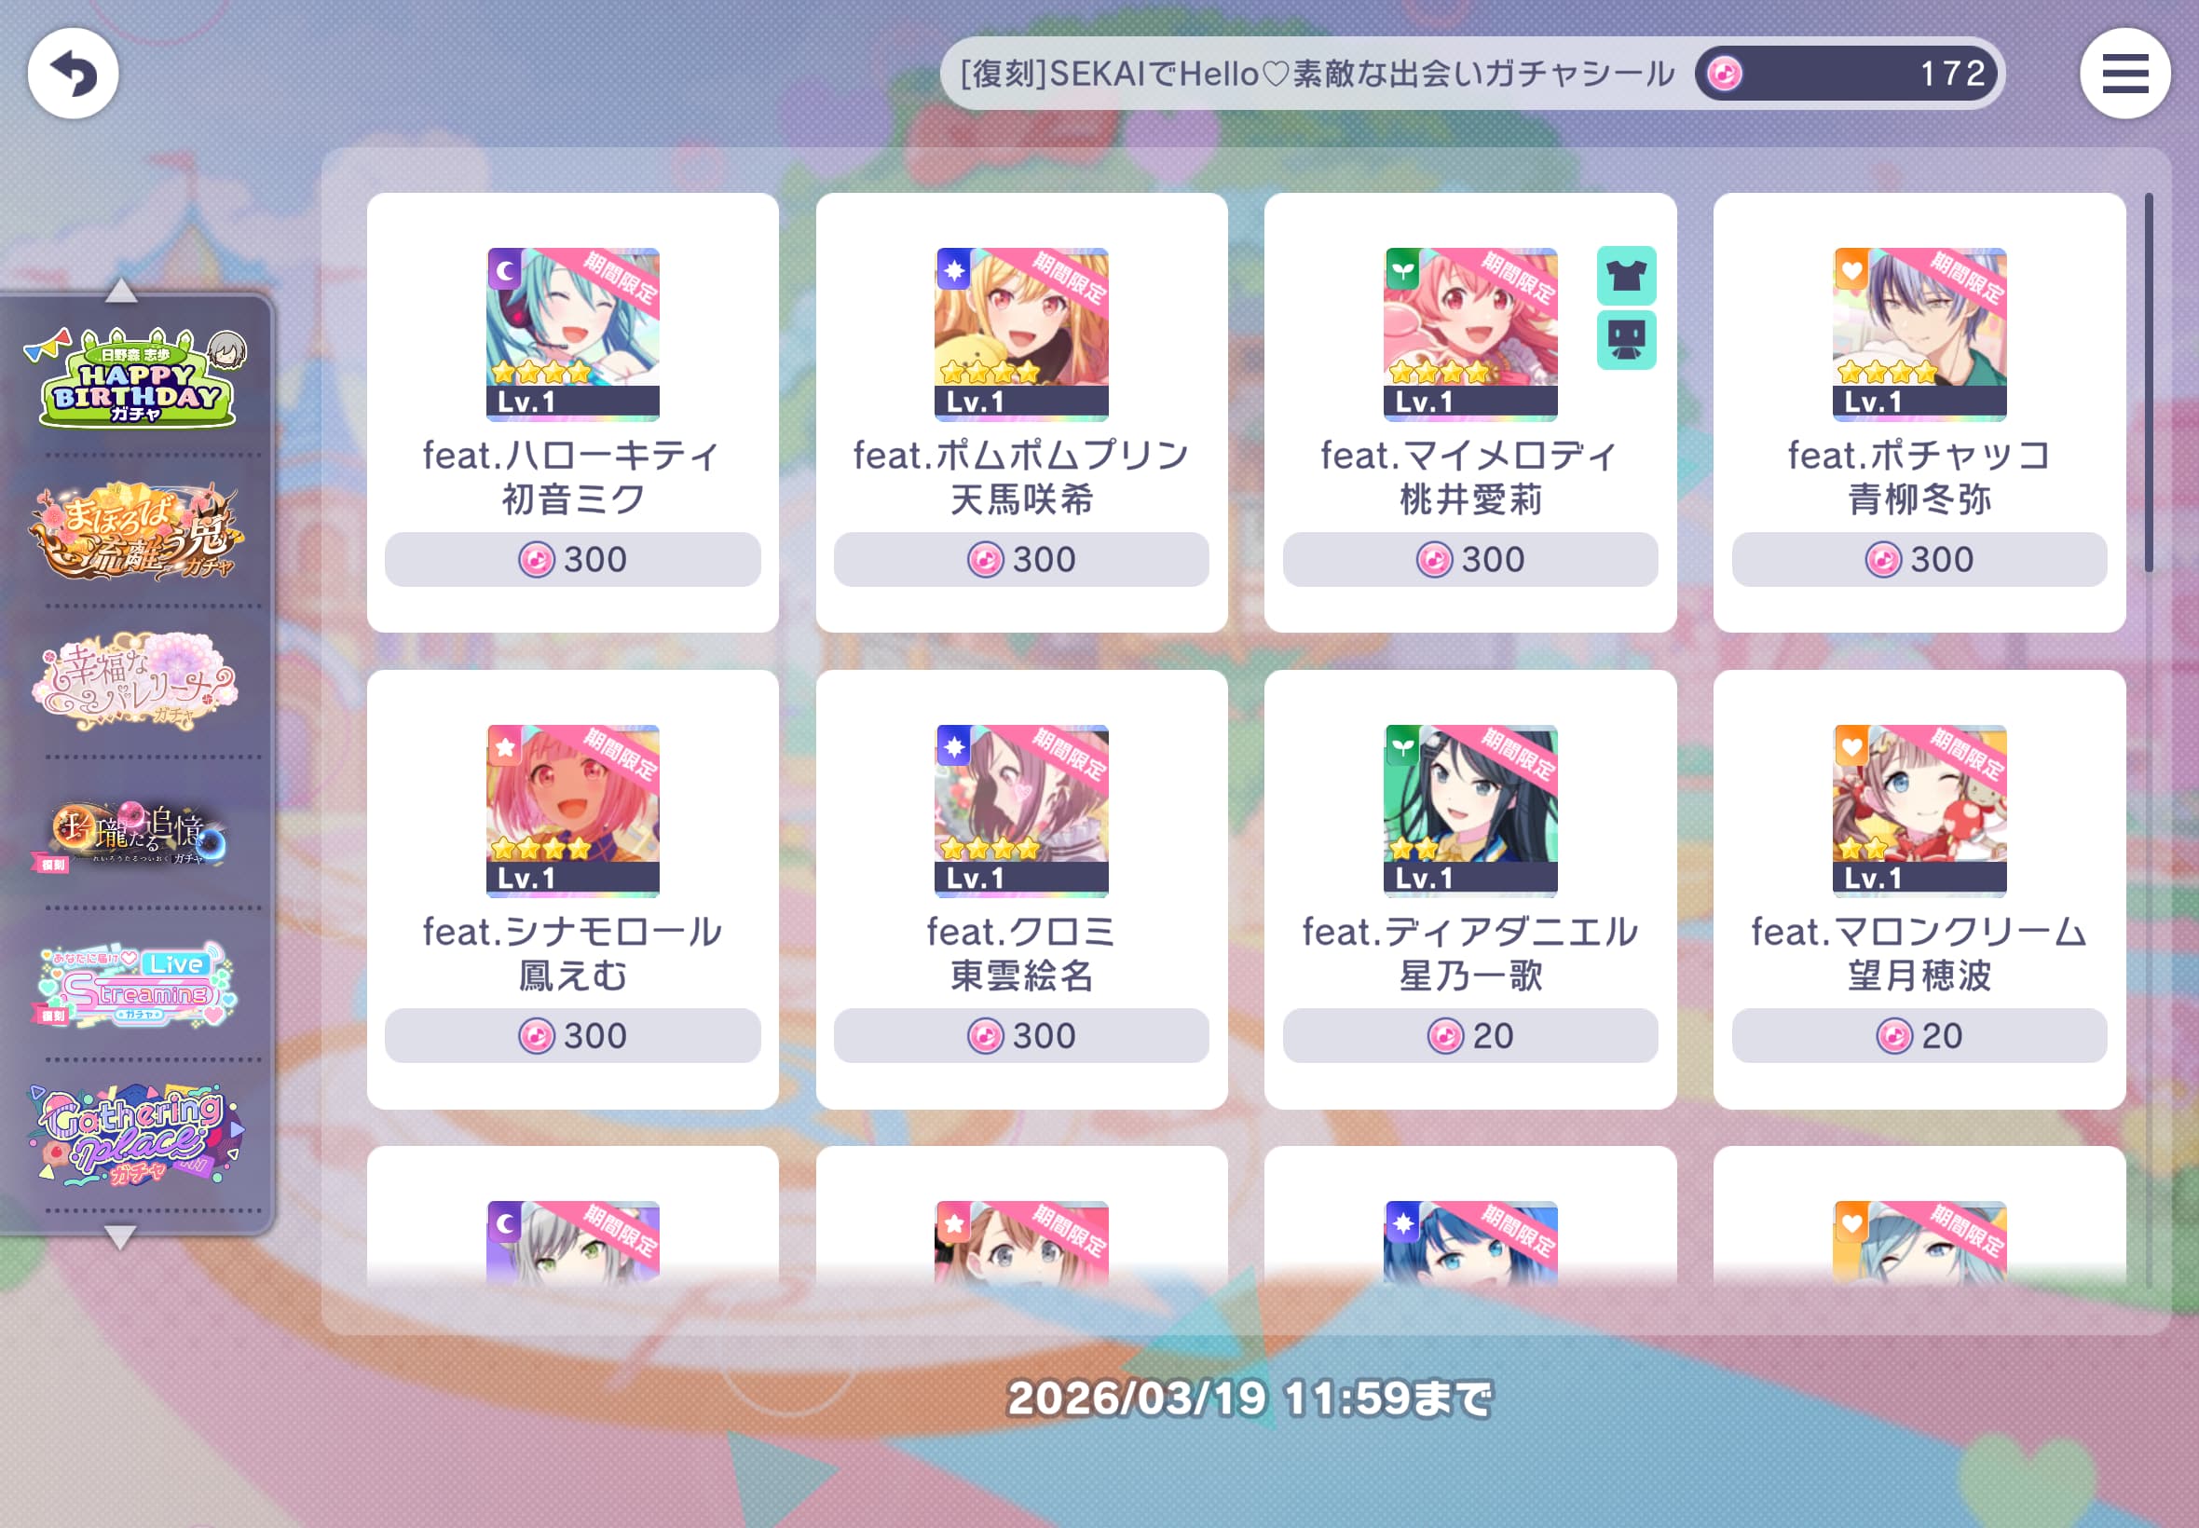Select the second gacha banner in sidebar
The height and width of the screenshot is (1528, 2199).
[x=136, y=530]
